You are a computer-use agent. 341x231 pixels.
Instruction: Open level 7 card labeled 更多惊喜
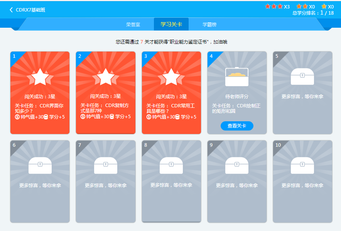(106, 181)
